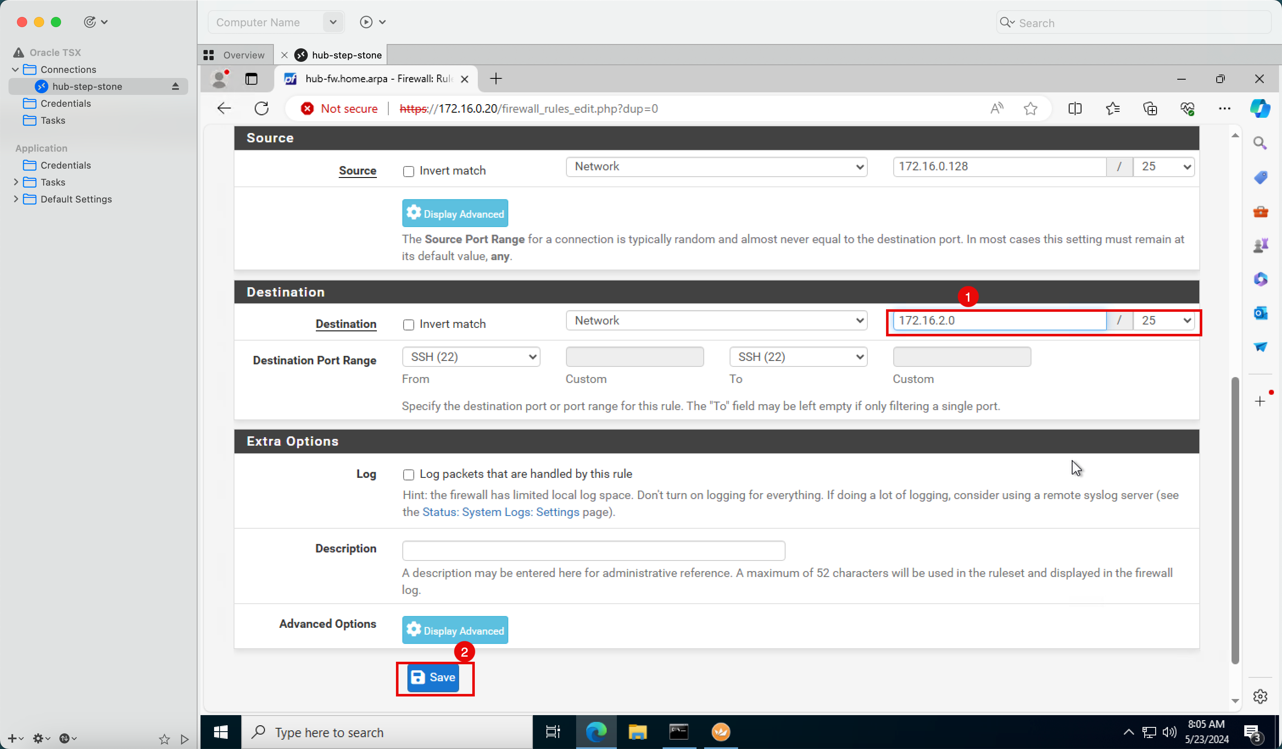1282x749 pixels.
Task: Open the Edge split screen icon
Action: click(1074, 108)
